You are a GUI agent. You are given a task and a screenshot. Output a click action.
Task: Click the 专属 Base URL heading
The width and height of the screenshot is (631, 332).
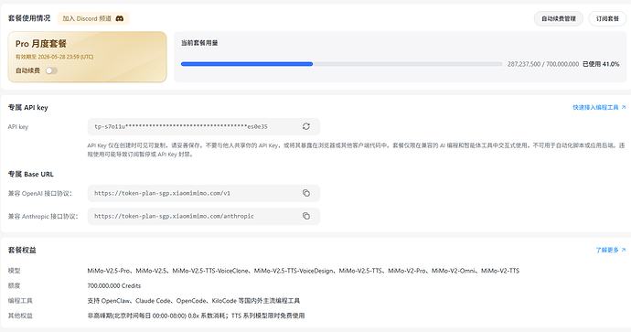(x=31, y=175)
